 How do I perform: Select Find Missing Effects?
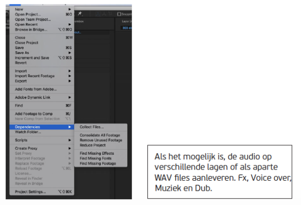pos(101,153)
